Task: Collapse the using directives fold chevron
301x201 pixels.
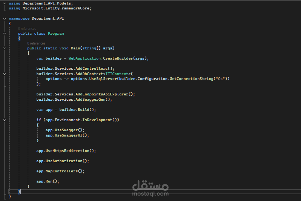Action: [x=5, y=3]
